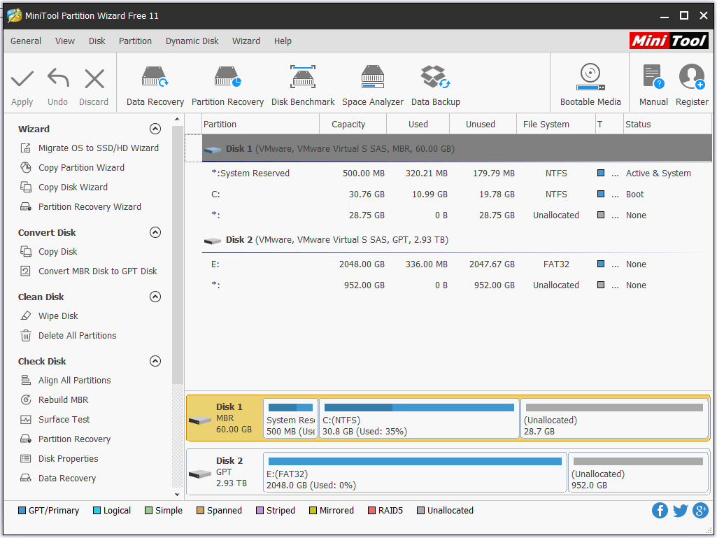
Task: Click C:(NTFS) block in disk map
Action: [x=419, y=418]
